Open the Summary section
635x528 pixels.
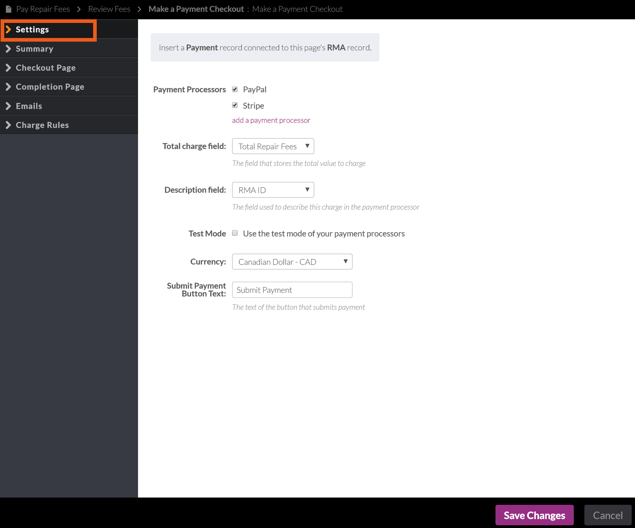(x=69, y=49)
